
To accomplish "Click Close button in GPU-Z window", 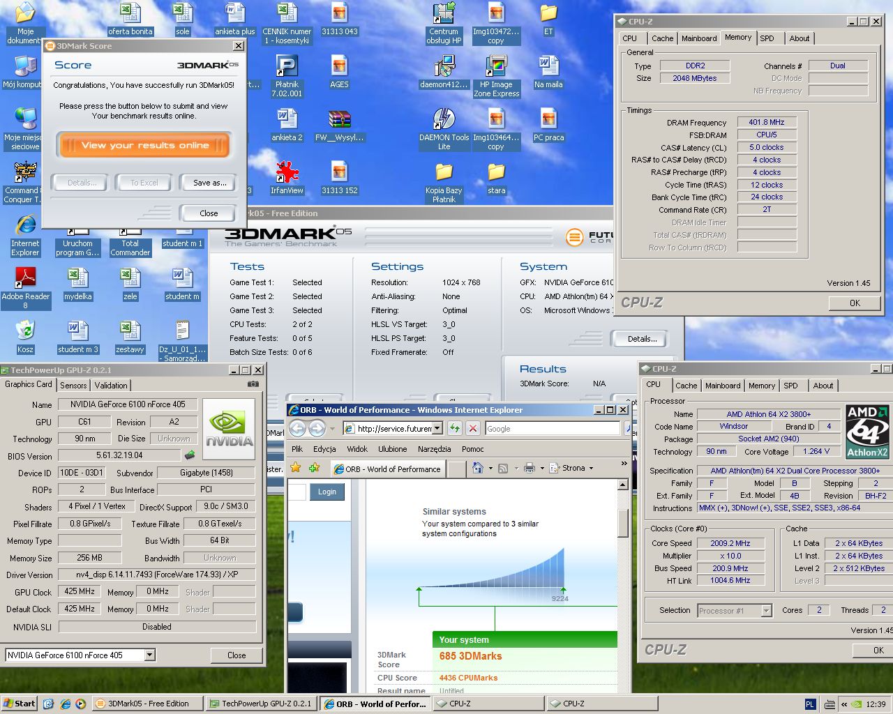I will tap(237, 655).
